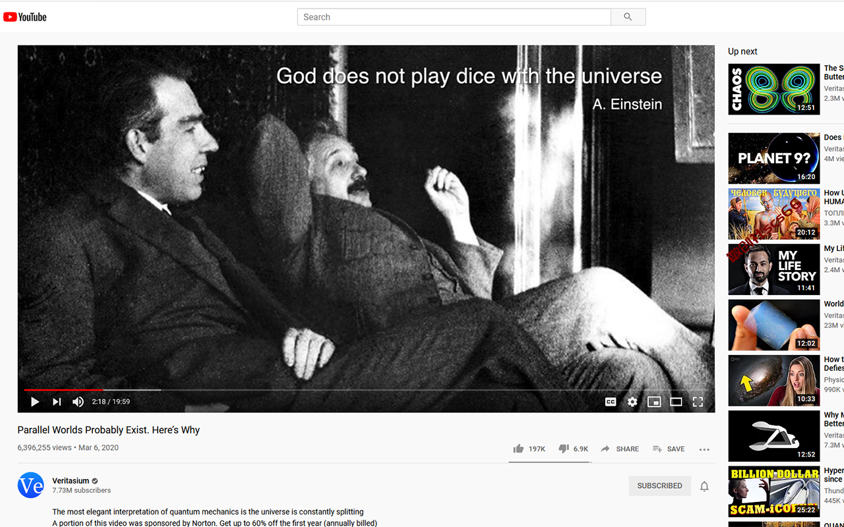Switch to theater mode
The height and width of the screenshot is (527, 844).
[676, 402]
